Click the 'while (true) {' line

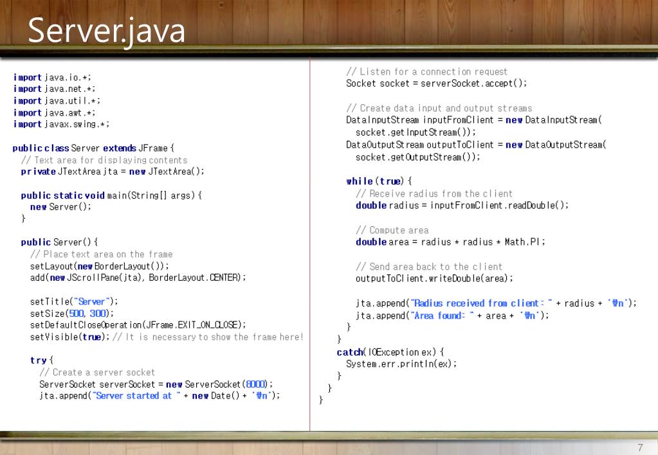click(379, 181)
